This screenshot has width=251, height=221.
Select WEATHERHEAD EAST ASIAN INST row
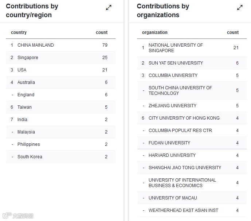click(x=183, y=210)
